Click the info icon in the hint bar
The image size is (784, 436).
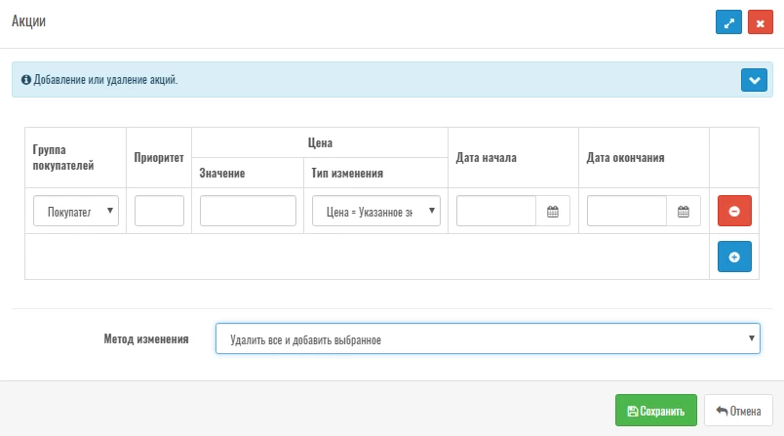pos(26,79)
